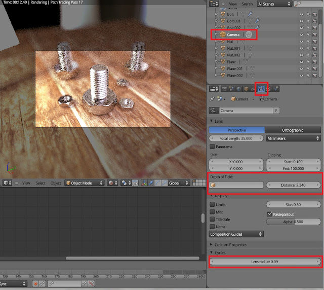The image size is (324, 290).
Task: Click the auto keyframe record button
Action: point(35,284)
